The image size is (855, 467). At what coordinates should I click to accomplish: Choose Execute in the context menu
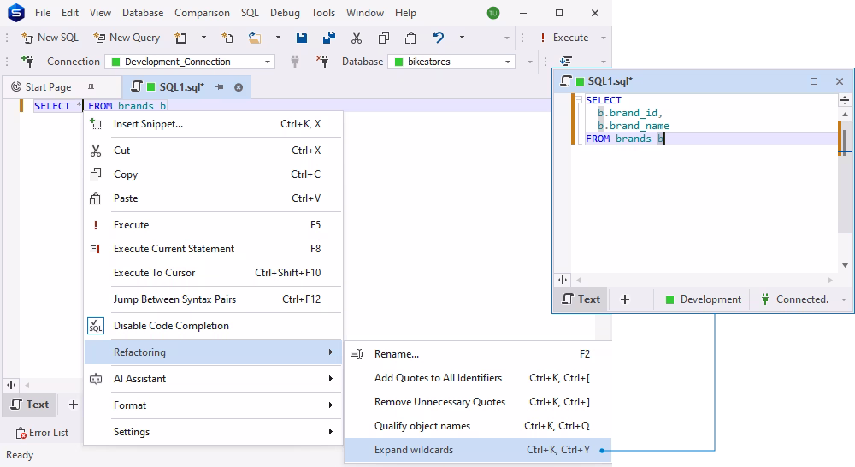tap(213, 225)
